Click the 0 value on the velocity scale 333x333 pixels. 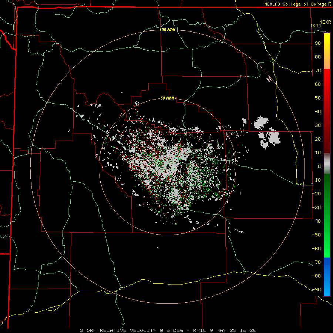319,166
